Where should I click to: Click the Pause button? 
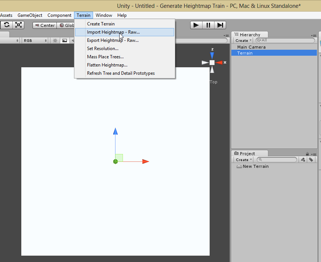click(208, 25)
